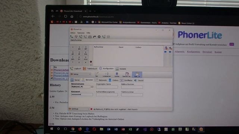Viewport: 239px width, 134px height.
Task: Open the Codecs configuration sub-tab
Action: tap(114, 80)
